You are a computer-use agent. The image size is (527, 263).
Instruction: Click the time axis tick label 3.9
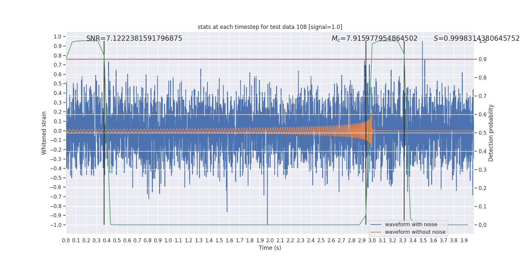click(464, 241)
